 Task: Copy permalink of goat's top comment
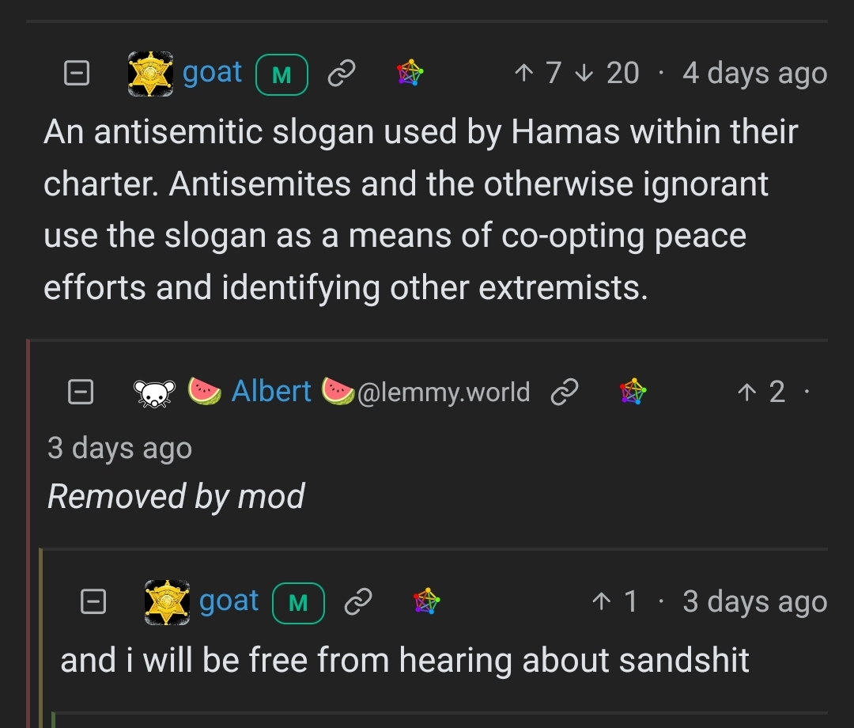click(x=341, y=74)
